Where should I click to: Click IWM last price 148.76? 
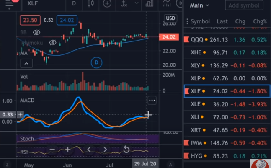(x=219, y=143)
